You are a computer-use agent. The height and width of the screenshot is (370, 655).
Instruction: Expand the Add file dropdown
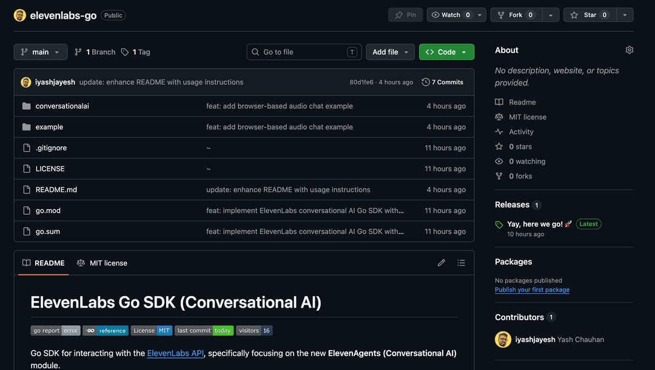click(390, 52)
